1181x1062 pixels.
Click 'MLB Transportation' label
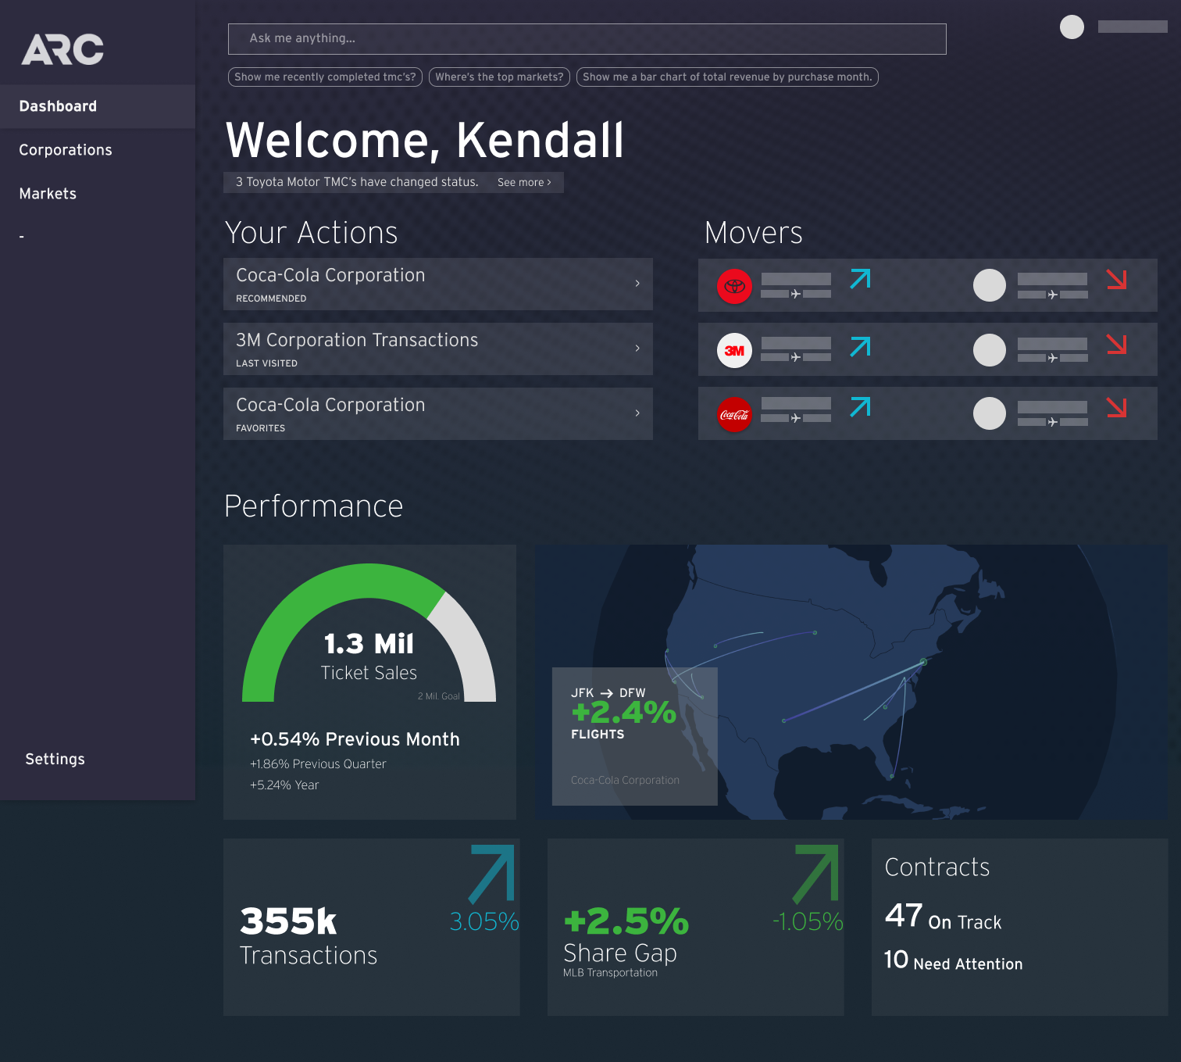point(610,973)
